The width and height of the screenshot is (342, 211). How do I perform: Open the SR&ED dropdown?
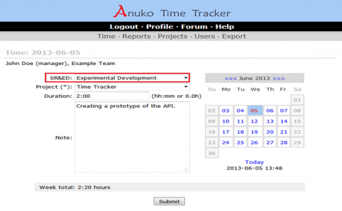click(x=132, y=78)
